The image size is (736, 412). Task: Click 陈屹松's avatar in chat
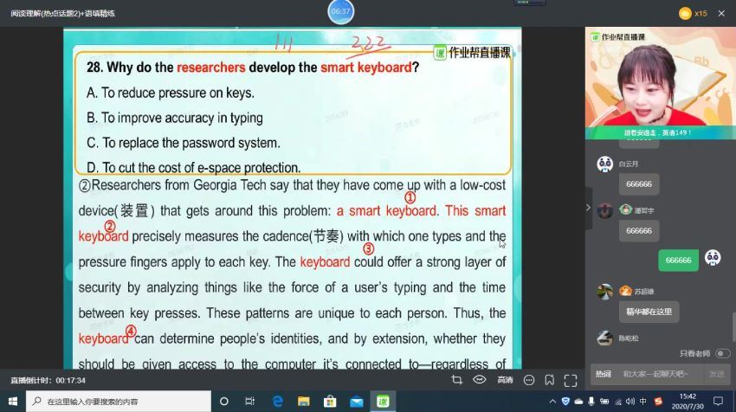[604, 338]
